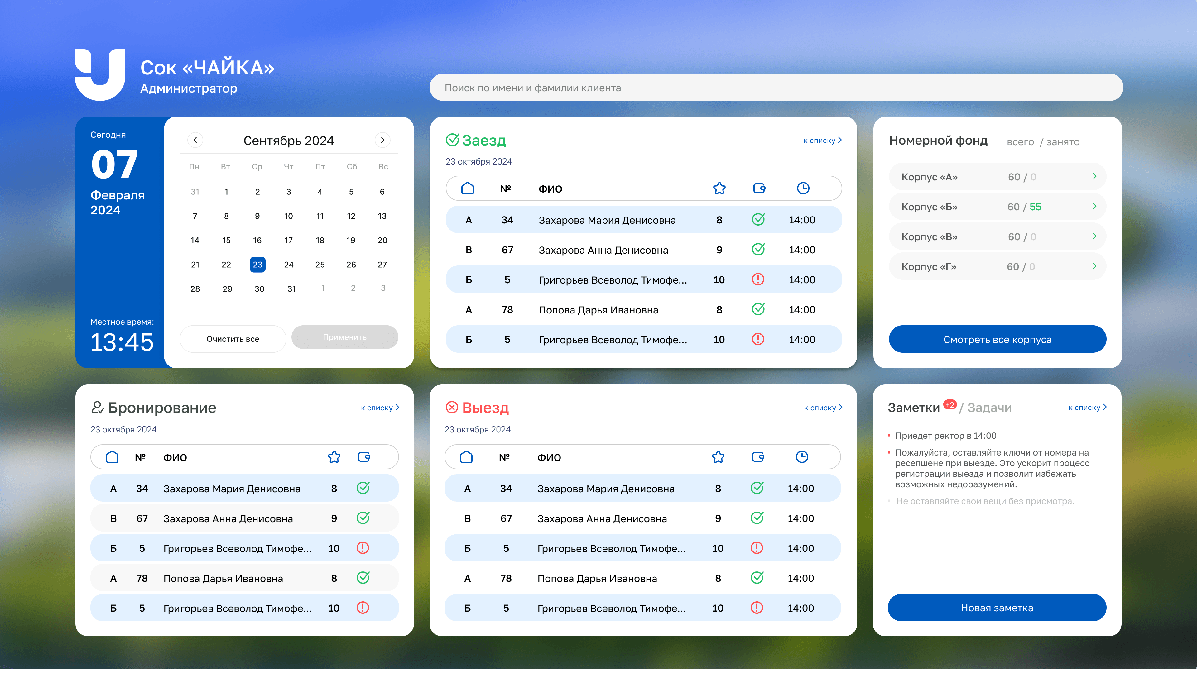Click green checkmark for Захарова Анна in Бронирование

363,518
